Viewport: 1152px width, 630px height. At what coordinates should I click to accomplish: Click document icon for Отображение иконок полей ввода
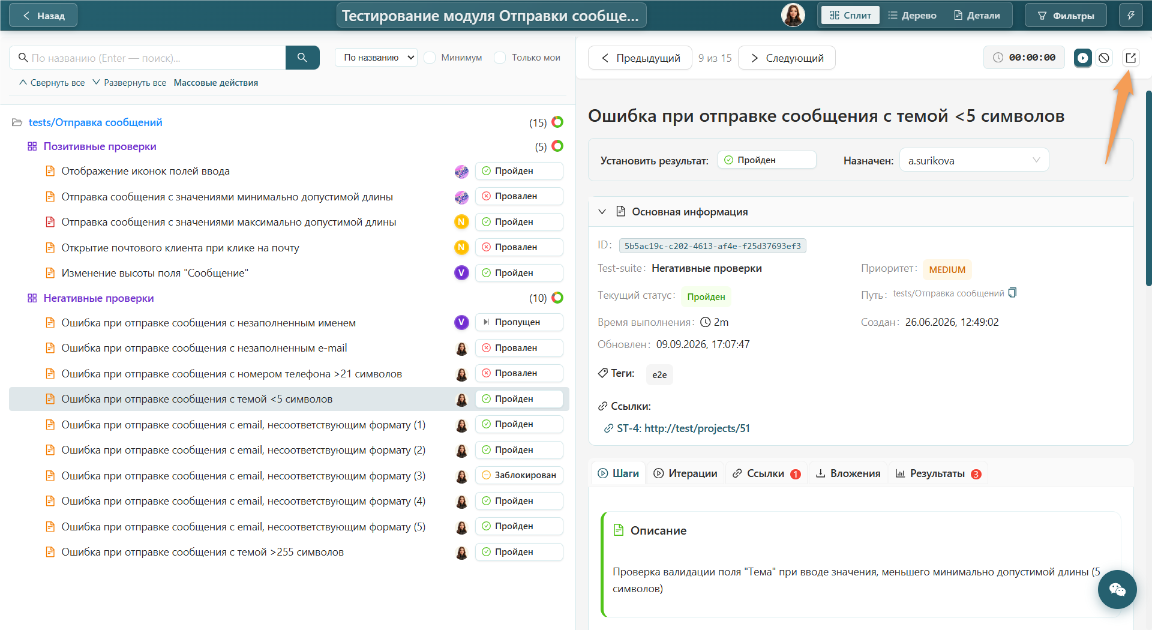pyautogui.click(x=50, y=171)
